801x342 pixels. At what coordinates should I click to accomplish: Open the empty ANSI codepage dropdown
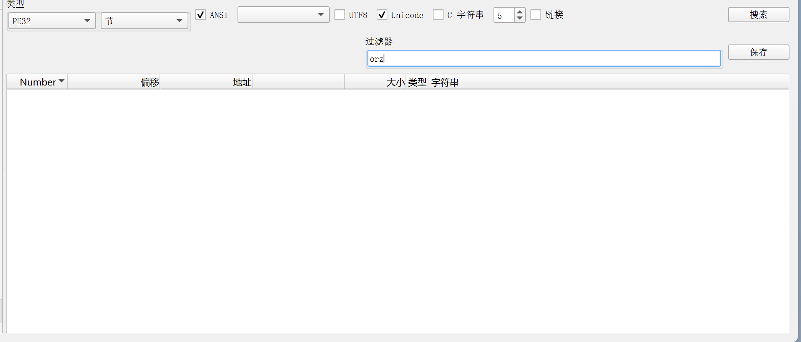pos(283,15)
